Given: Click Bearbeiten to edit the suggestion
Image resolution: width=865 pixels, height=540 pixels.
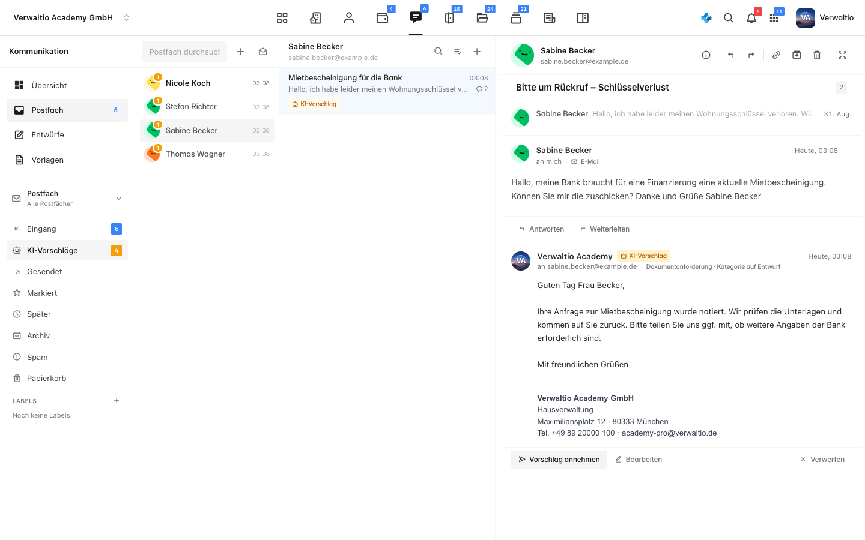Looking at the screenshot, I should pyautogui.click(x=639, y=460).
